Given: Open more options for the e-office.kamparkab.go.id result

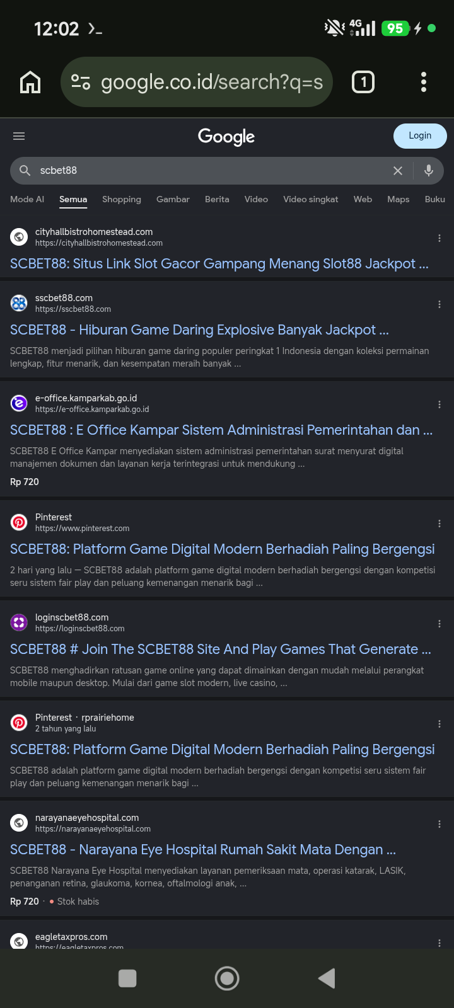Looking at the screenshot, I should [439, 404].
